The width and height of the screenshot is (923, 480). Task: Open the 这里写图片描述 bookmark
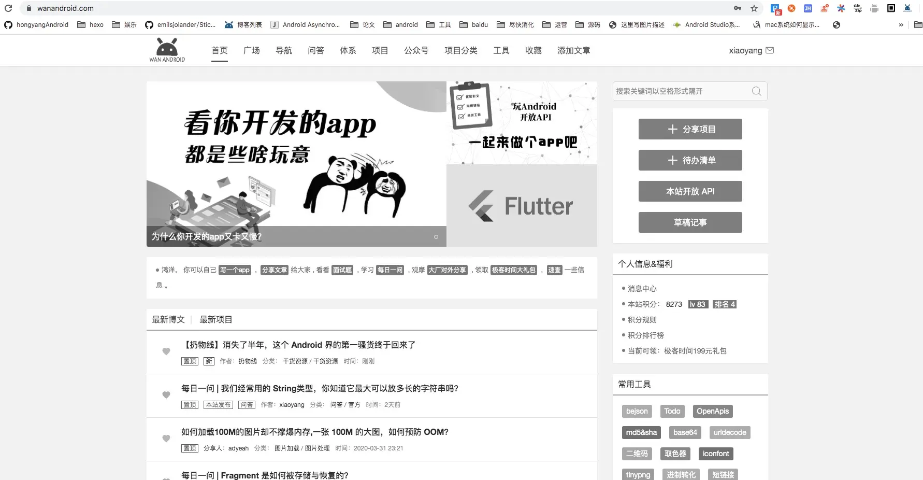(x=637, y=25)
